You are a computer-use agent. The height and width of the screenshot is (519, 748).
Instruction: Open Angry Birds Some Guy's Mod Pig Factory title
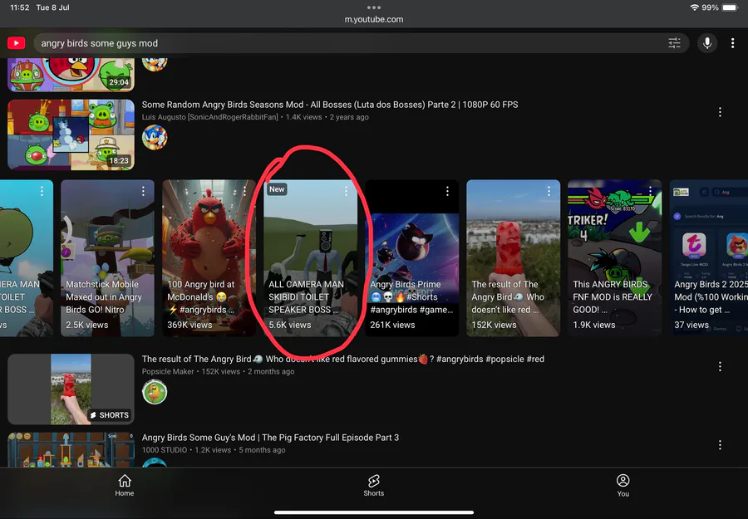tap(270, 438)
